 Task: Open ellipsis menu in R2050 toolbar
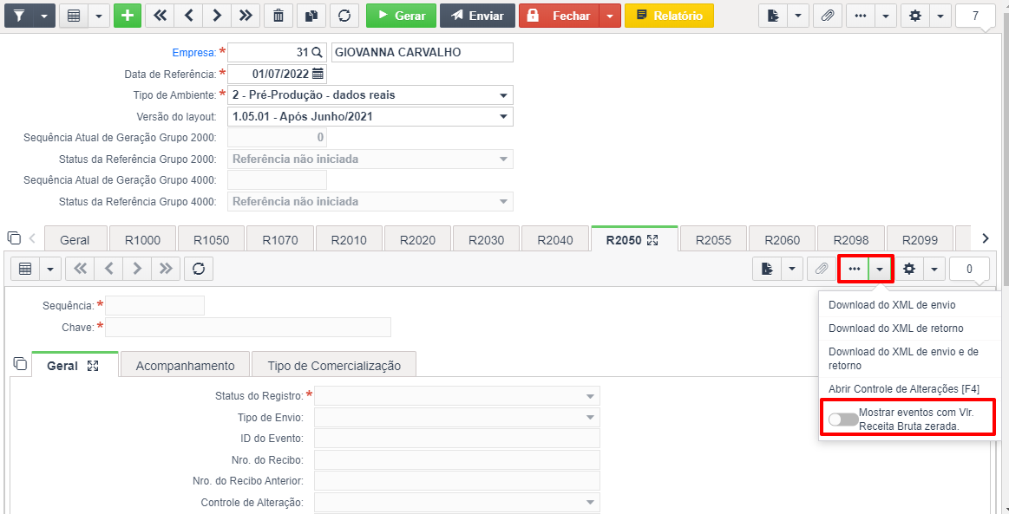855,270
